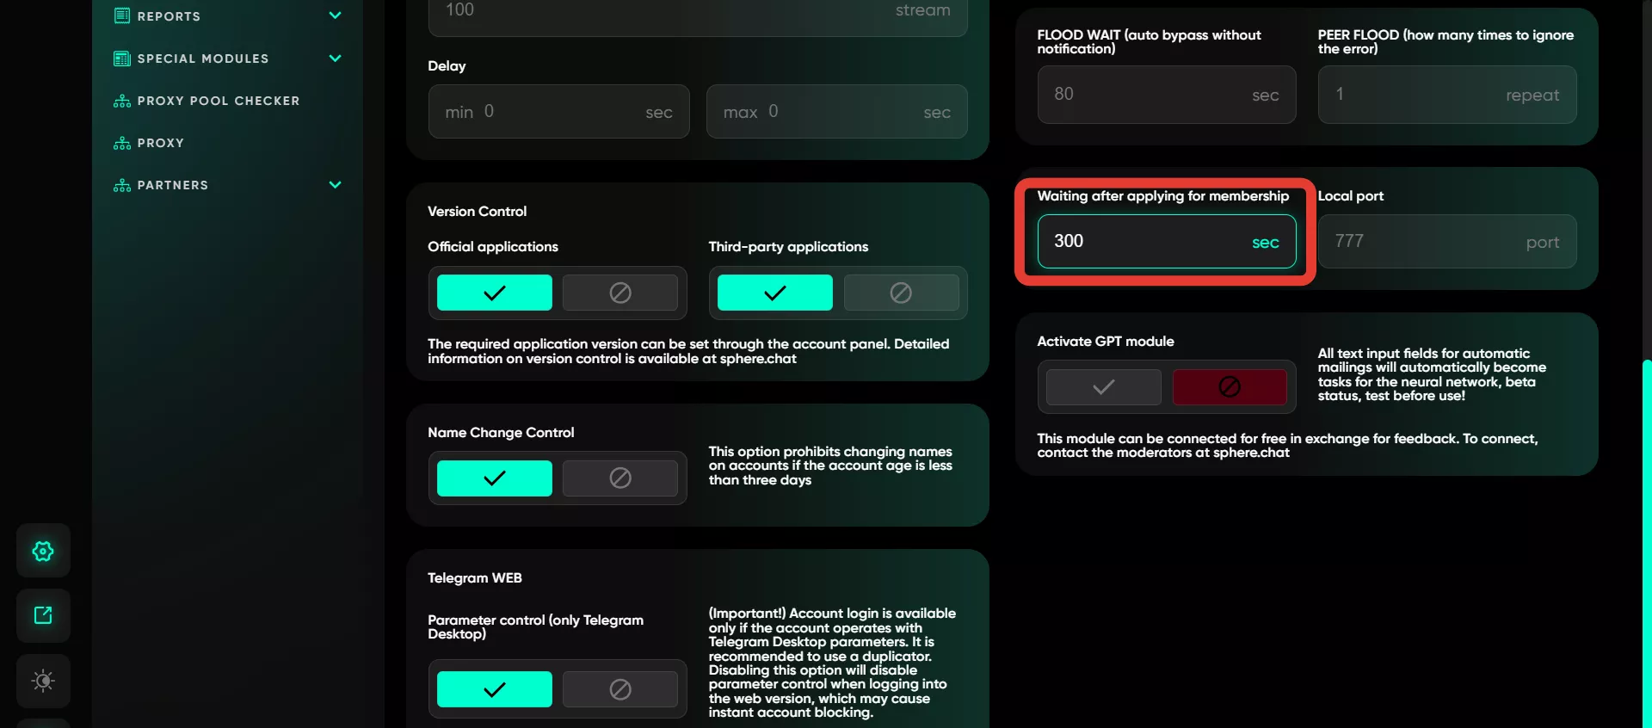
Task: Expand the Partners menu chevron
Action: click(x=336, y=185)
